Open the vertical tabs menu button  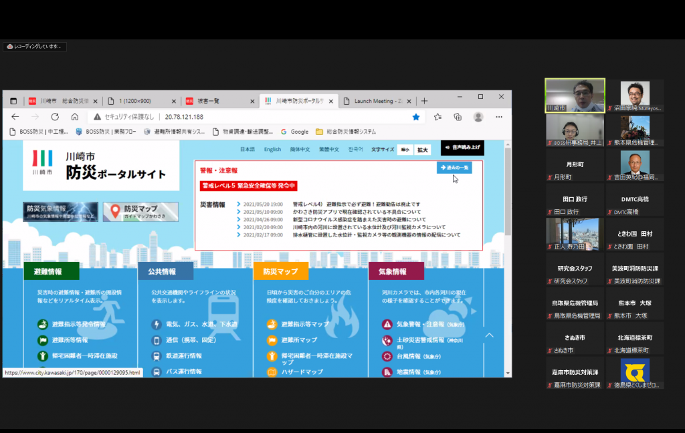point(13,101)
